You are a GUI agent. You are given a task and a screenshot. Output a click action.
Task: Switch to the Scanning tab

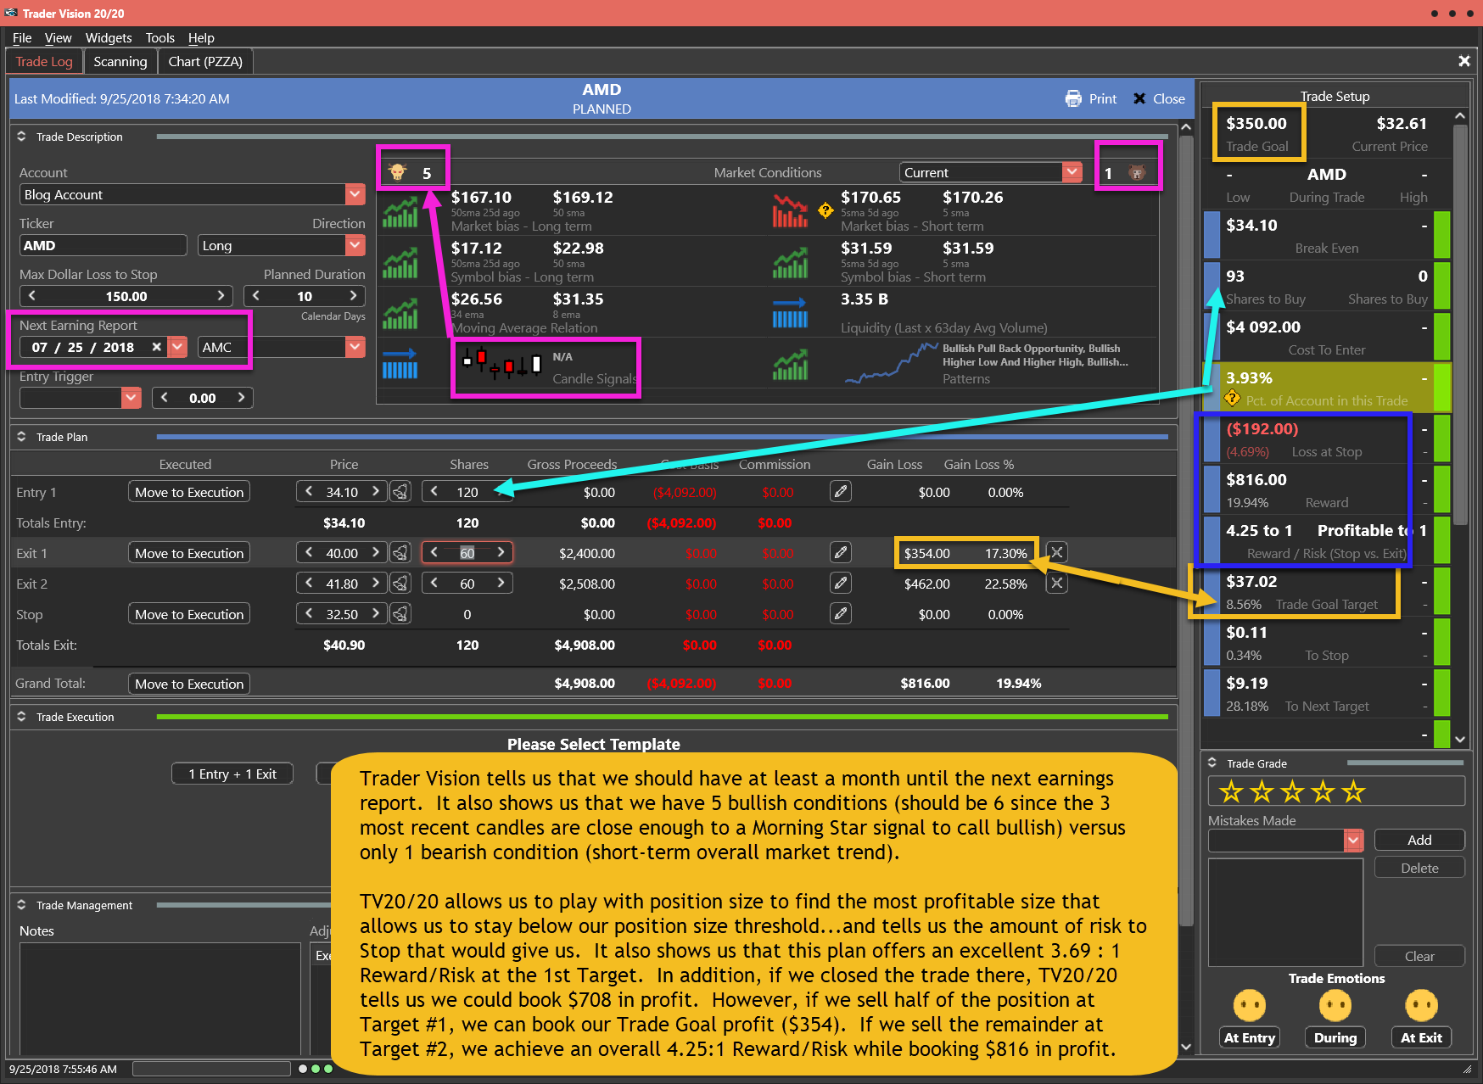(x=120, y=61)
